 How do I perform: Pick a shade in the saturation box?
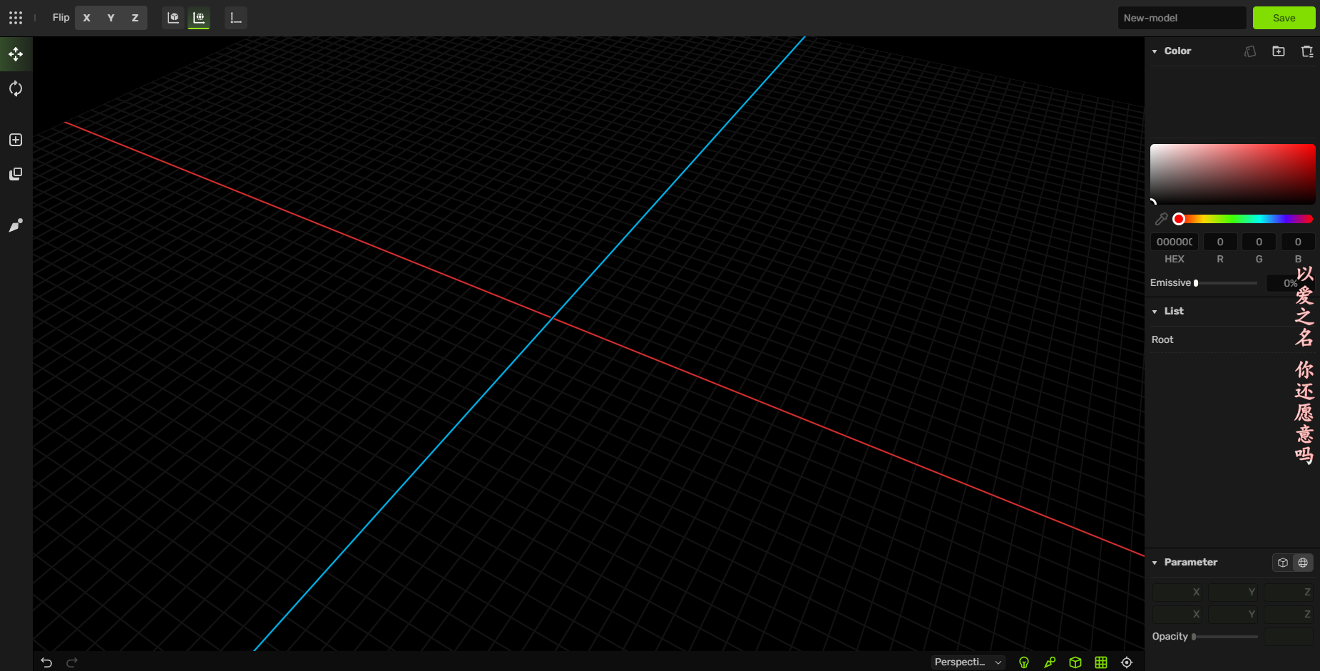(1232, 174)
